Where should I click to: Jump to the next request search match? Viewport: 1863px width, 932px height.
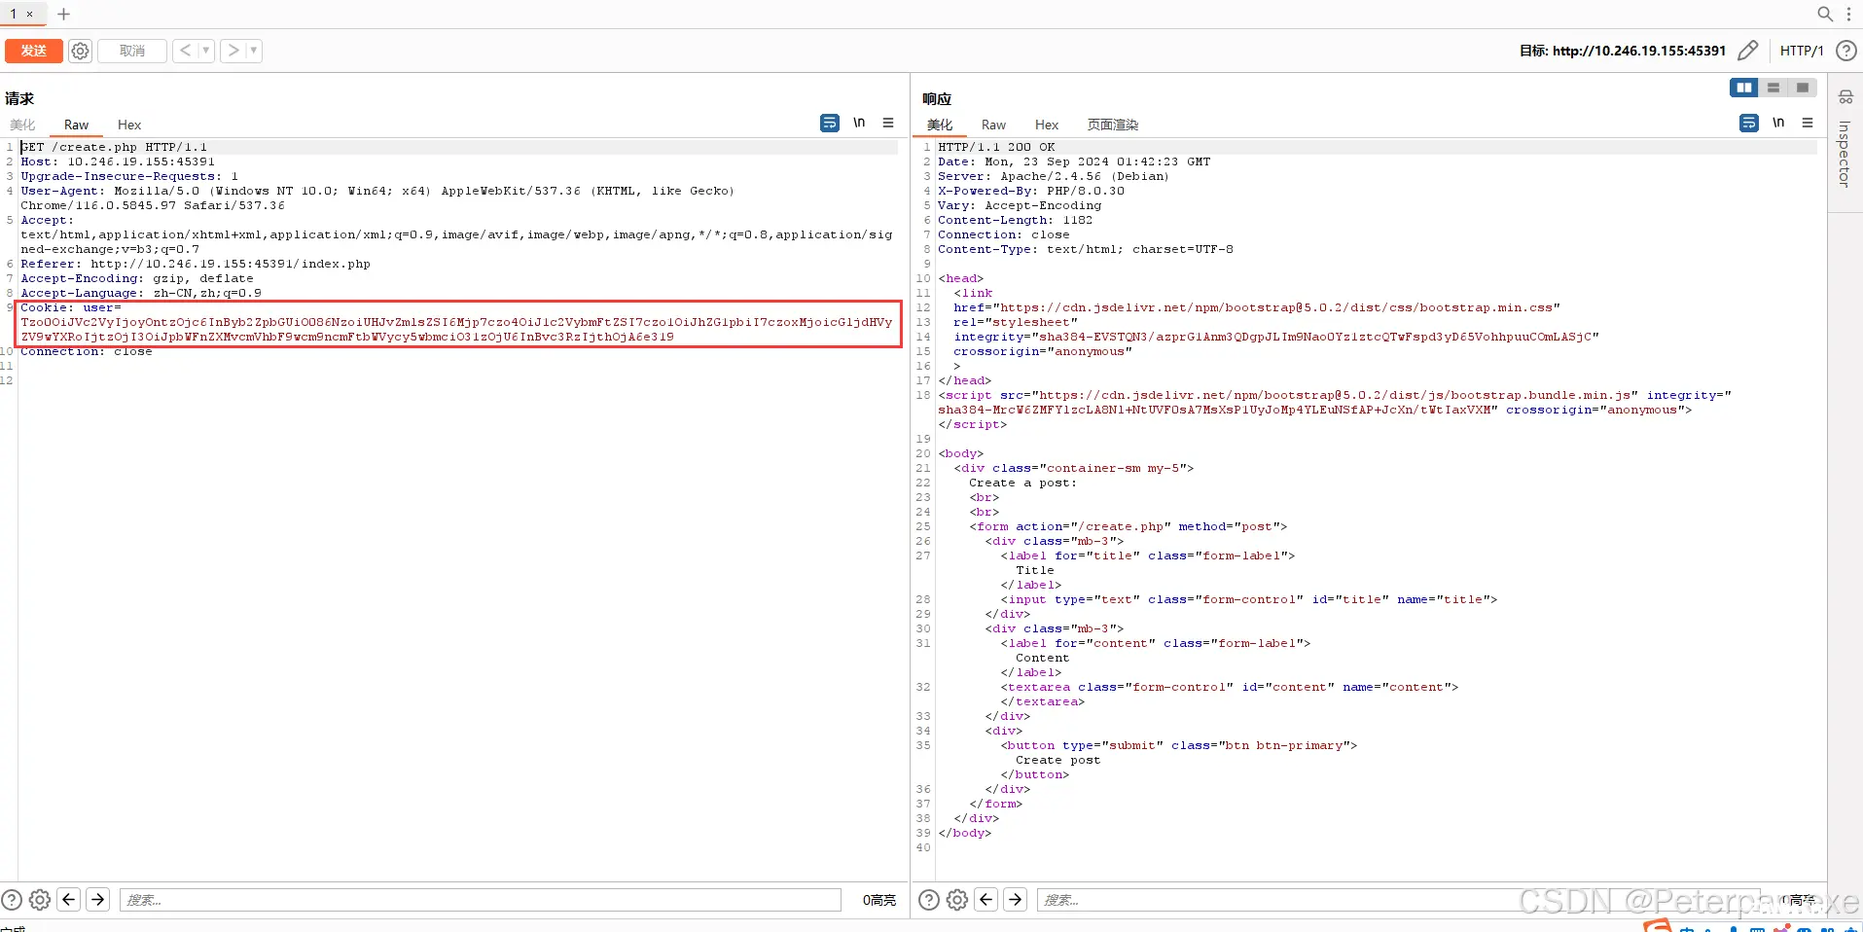(98, 900)
